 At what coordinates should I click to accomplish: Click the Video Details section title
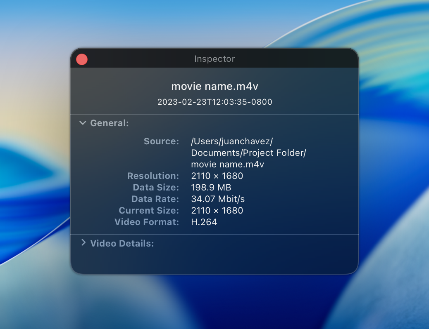[x=122, y=243]
